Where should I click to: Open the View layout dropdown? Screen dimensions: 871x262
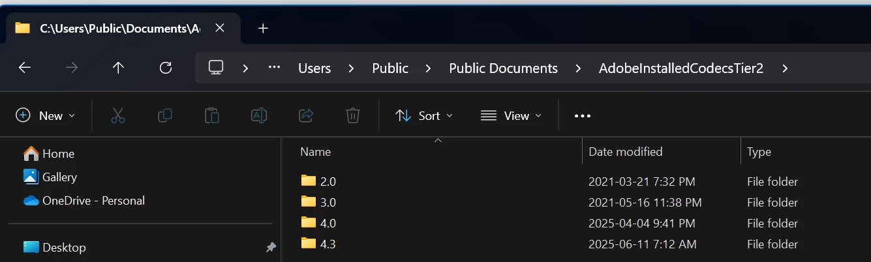coord(512,115)
